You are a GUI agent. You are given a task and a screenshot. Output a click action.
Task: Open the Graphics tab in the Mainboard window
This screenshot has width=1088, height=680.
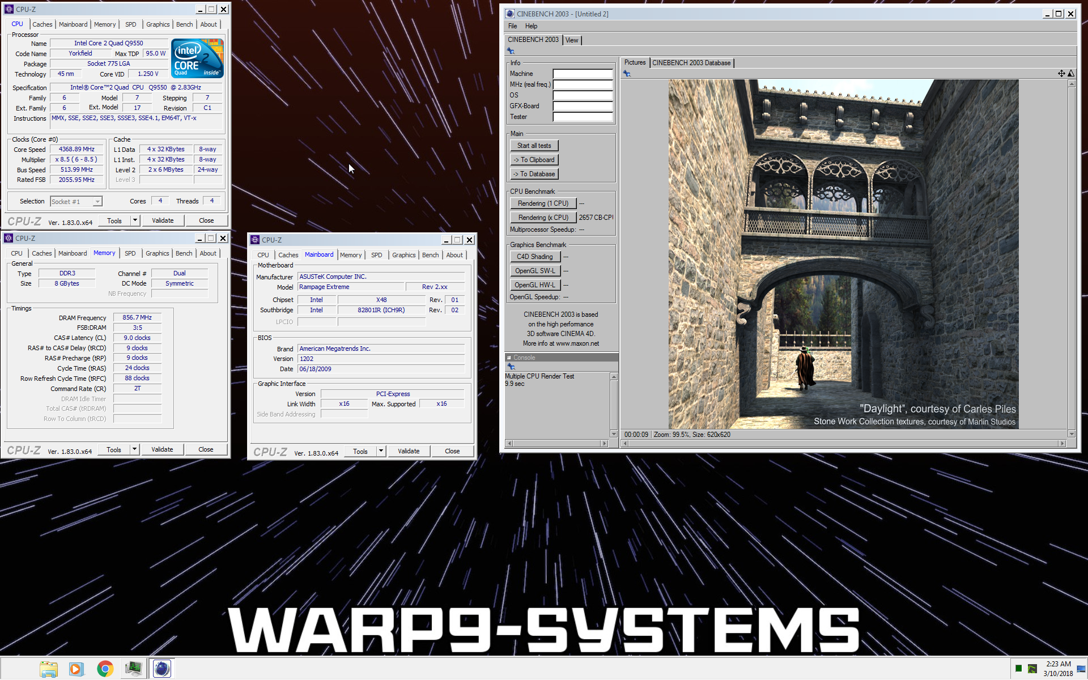(403, 255)
